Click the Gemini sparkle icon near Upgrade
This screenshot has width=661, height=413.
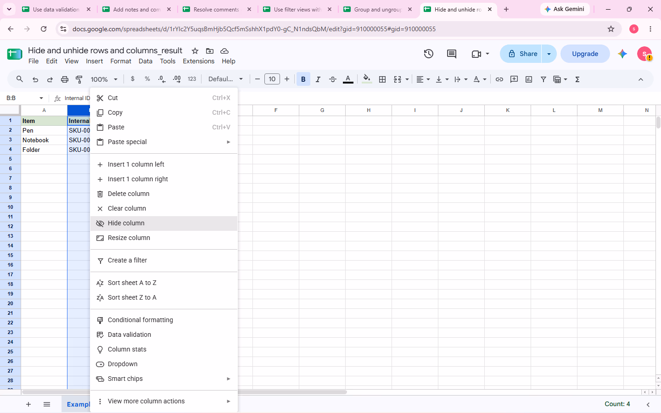[x=622, y=54]
